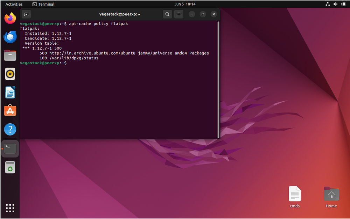
Task: Open LibreOffice Writer from the dock
Action: click(x=10, y=93)
